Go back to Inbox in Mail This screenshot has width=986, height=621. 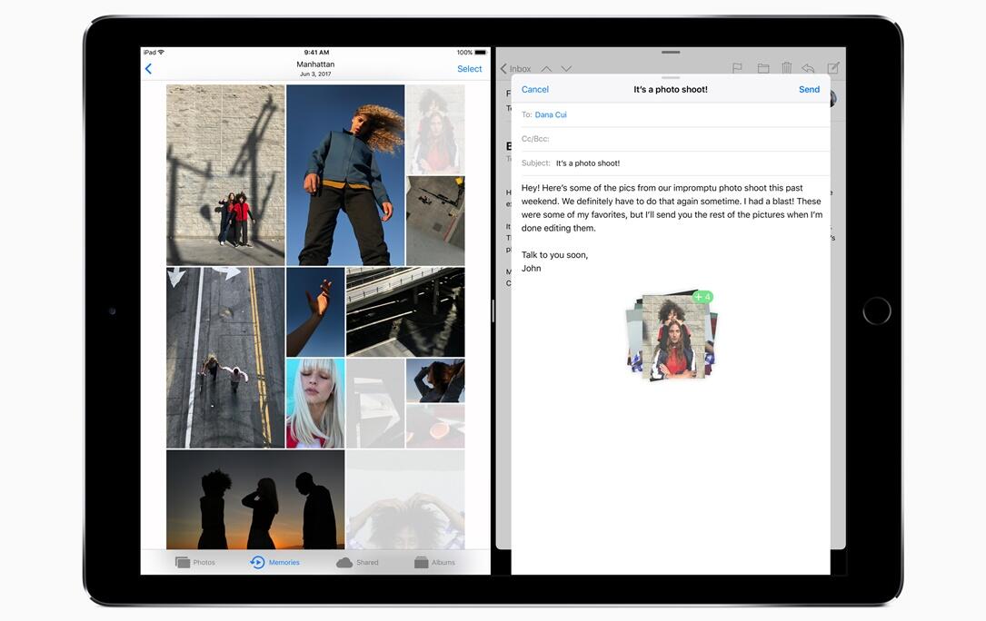click(x=515, y=69)
